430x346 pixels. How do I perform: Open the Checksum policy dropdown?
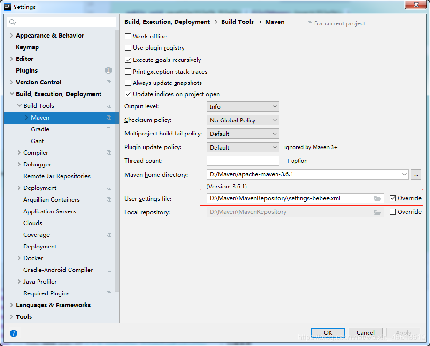(x=243, y=120)
